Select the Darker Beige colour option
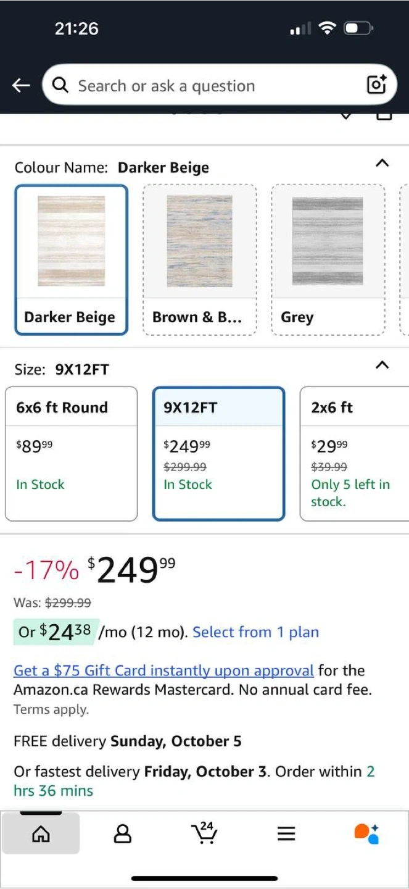The image size is (409, 889). tap(72, 259)
